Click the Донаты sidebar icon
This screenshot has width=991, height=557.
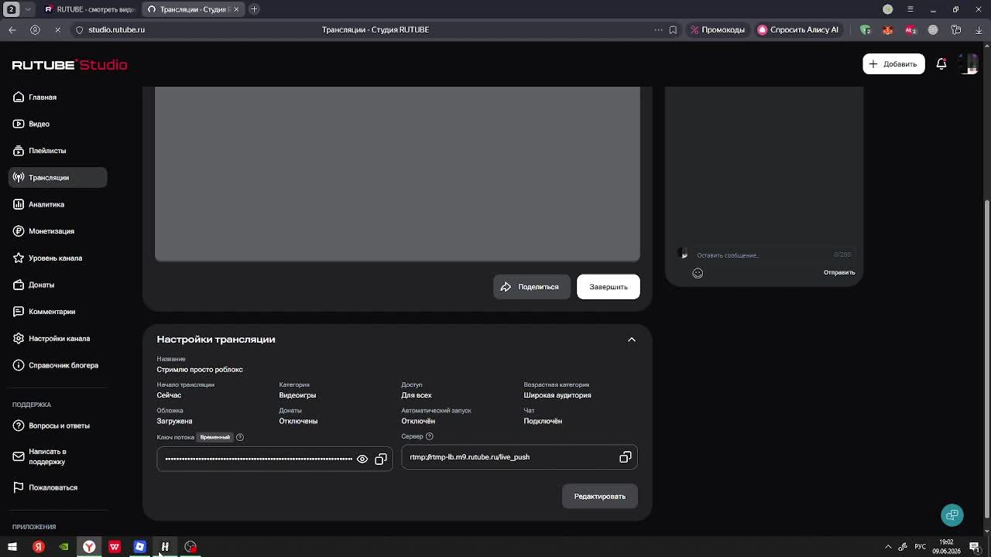pos(19,285)
